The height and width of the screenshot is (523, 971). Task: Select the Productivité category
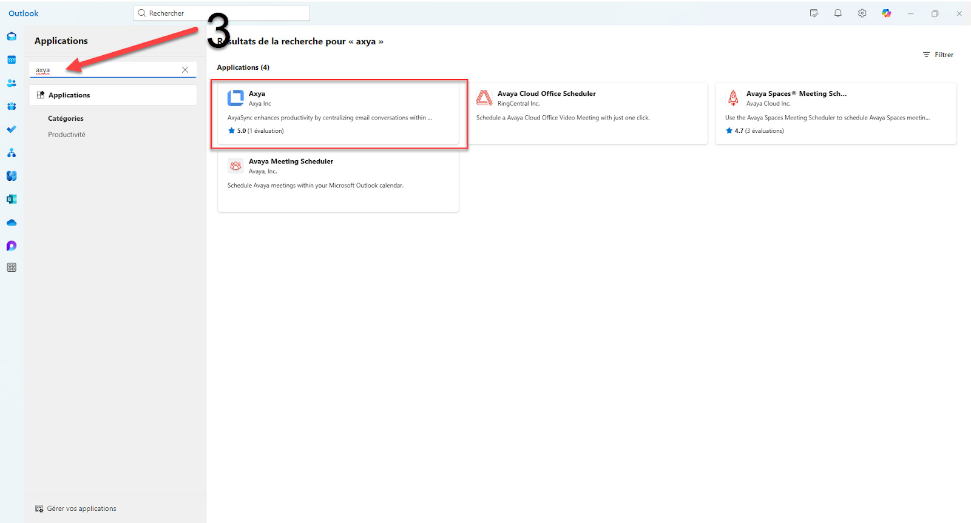pos(67,135)
